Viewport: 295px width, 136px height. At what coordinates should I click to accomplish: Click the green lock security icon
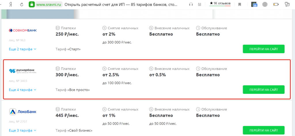[x=32, y=5]
